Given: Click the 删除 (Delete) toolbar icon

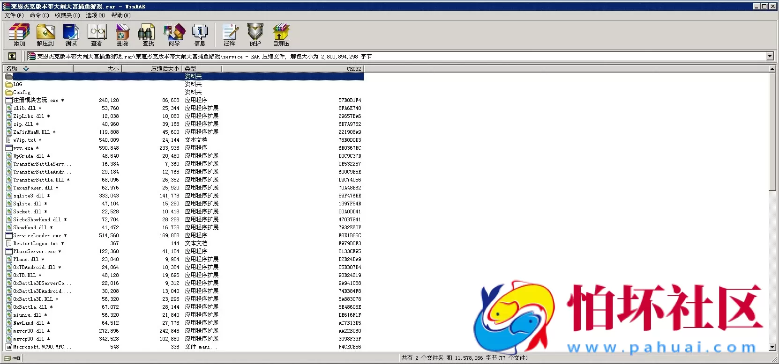Looking at the screenshot, I should 122,35.
